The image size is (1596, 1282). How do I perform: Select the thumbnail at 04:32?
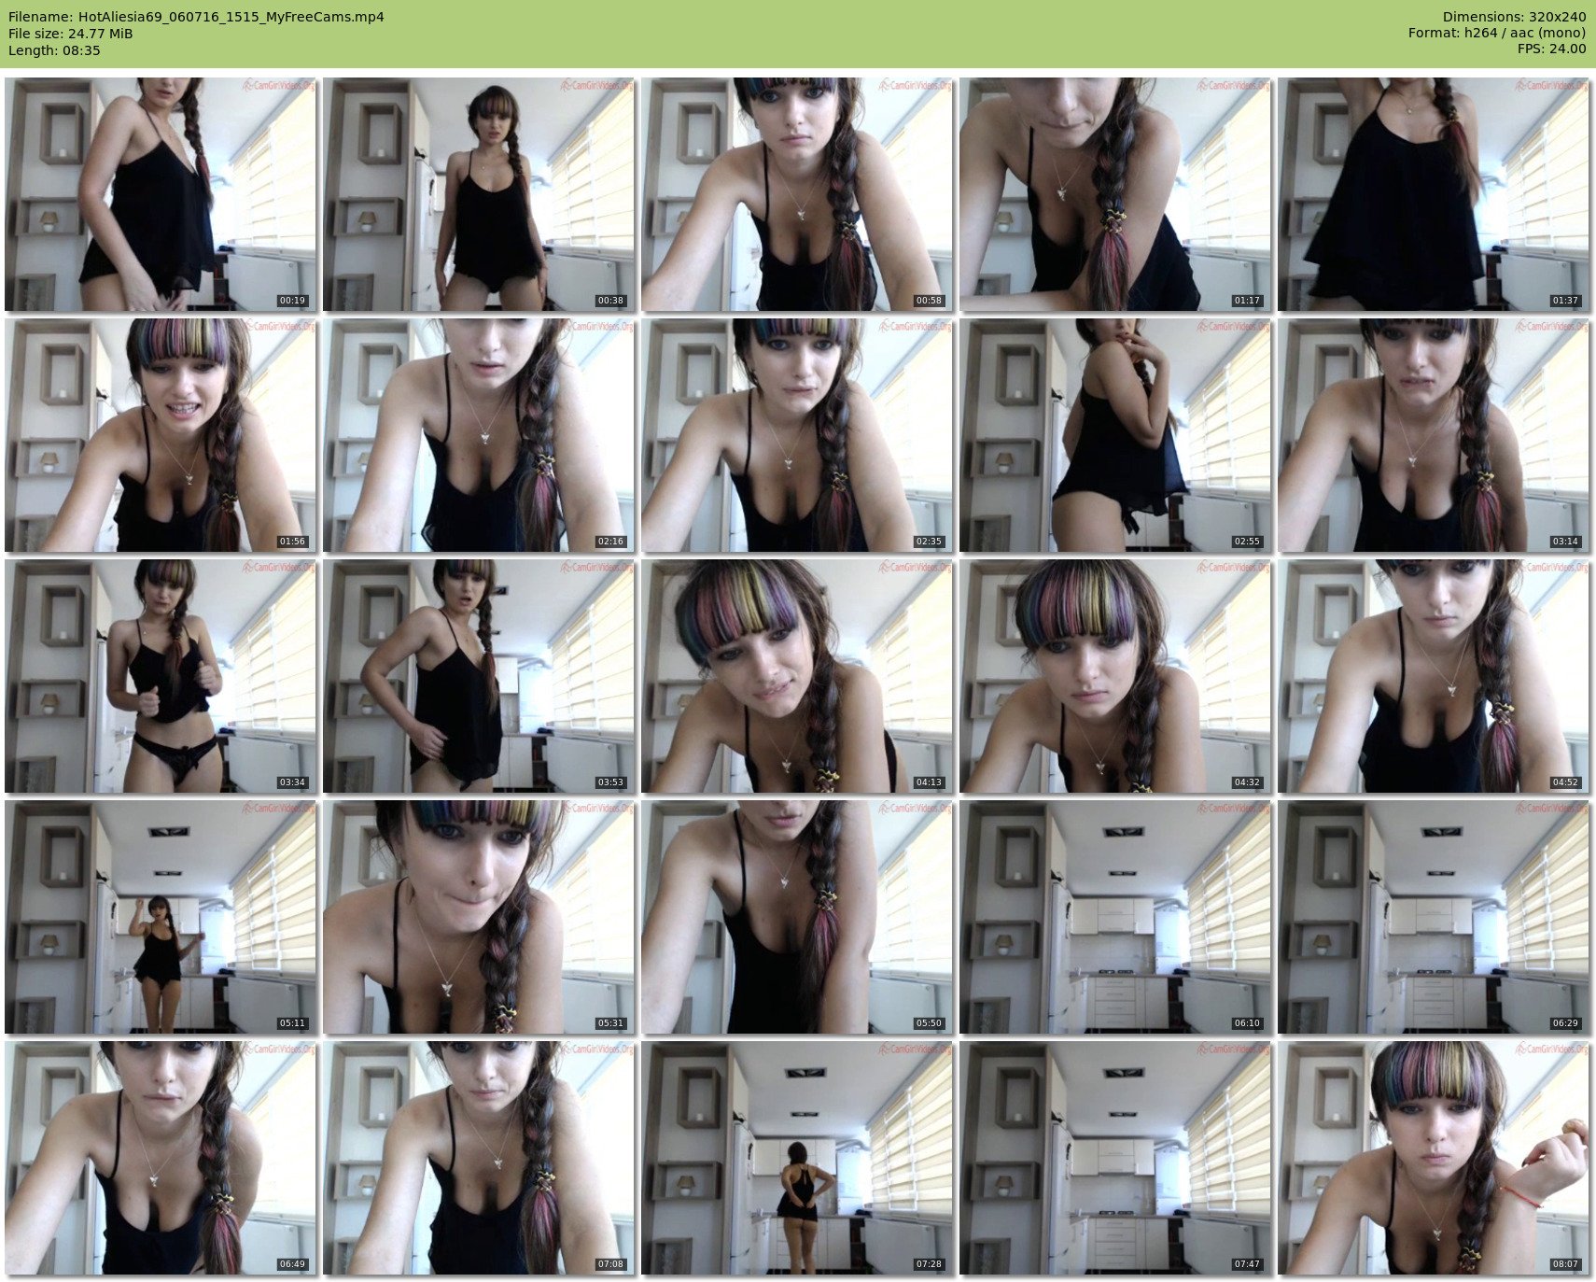(x=1115, y=676)
